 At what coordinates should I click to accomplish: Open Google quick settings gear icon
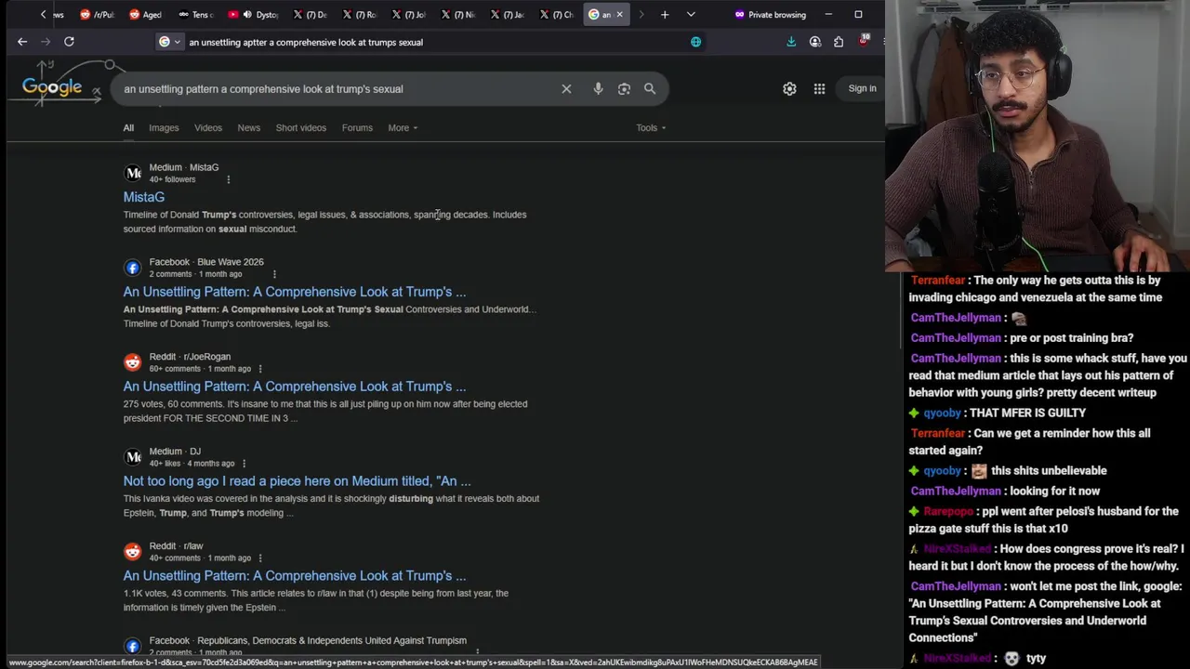[x=789, y=89]
